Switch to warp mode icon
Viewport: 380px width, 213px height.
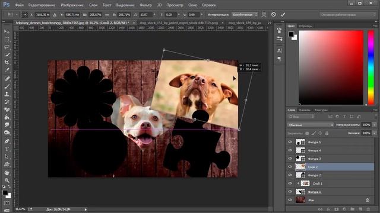click(264, 14)
